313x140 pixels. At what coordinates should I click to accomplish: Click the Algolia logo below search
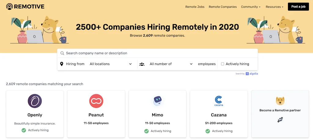point(252,74)
